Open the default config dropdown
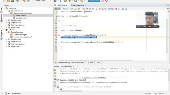Screen dimensions: 170x95 [43, 1]
